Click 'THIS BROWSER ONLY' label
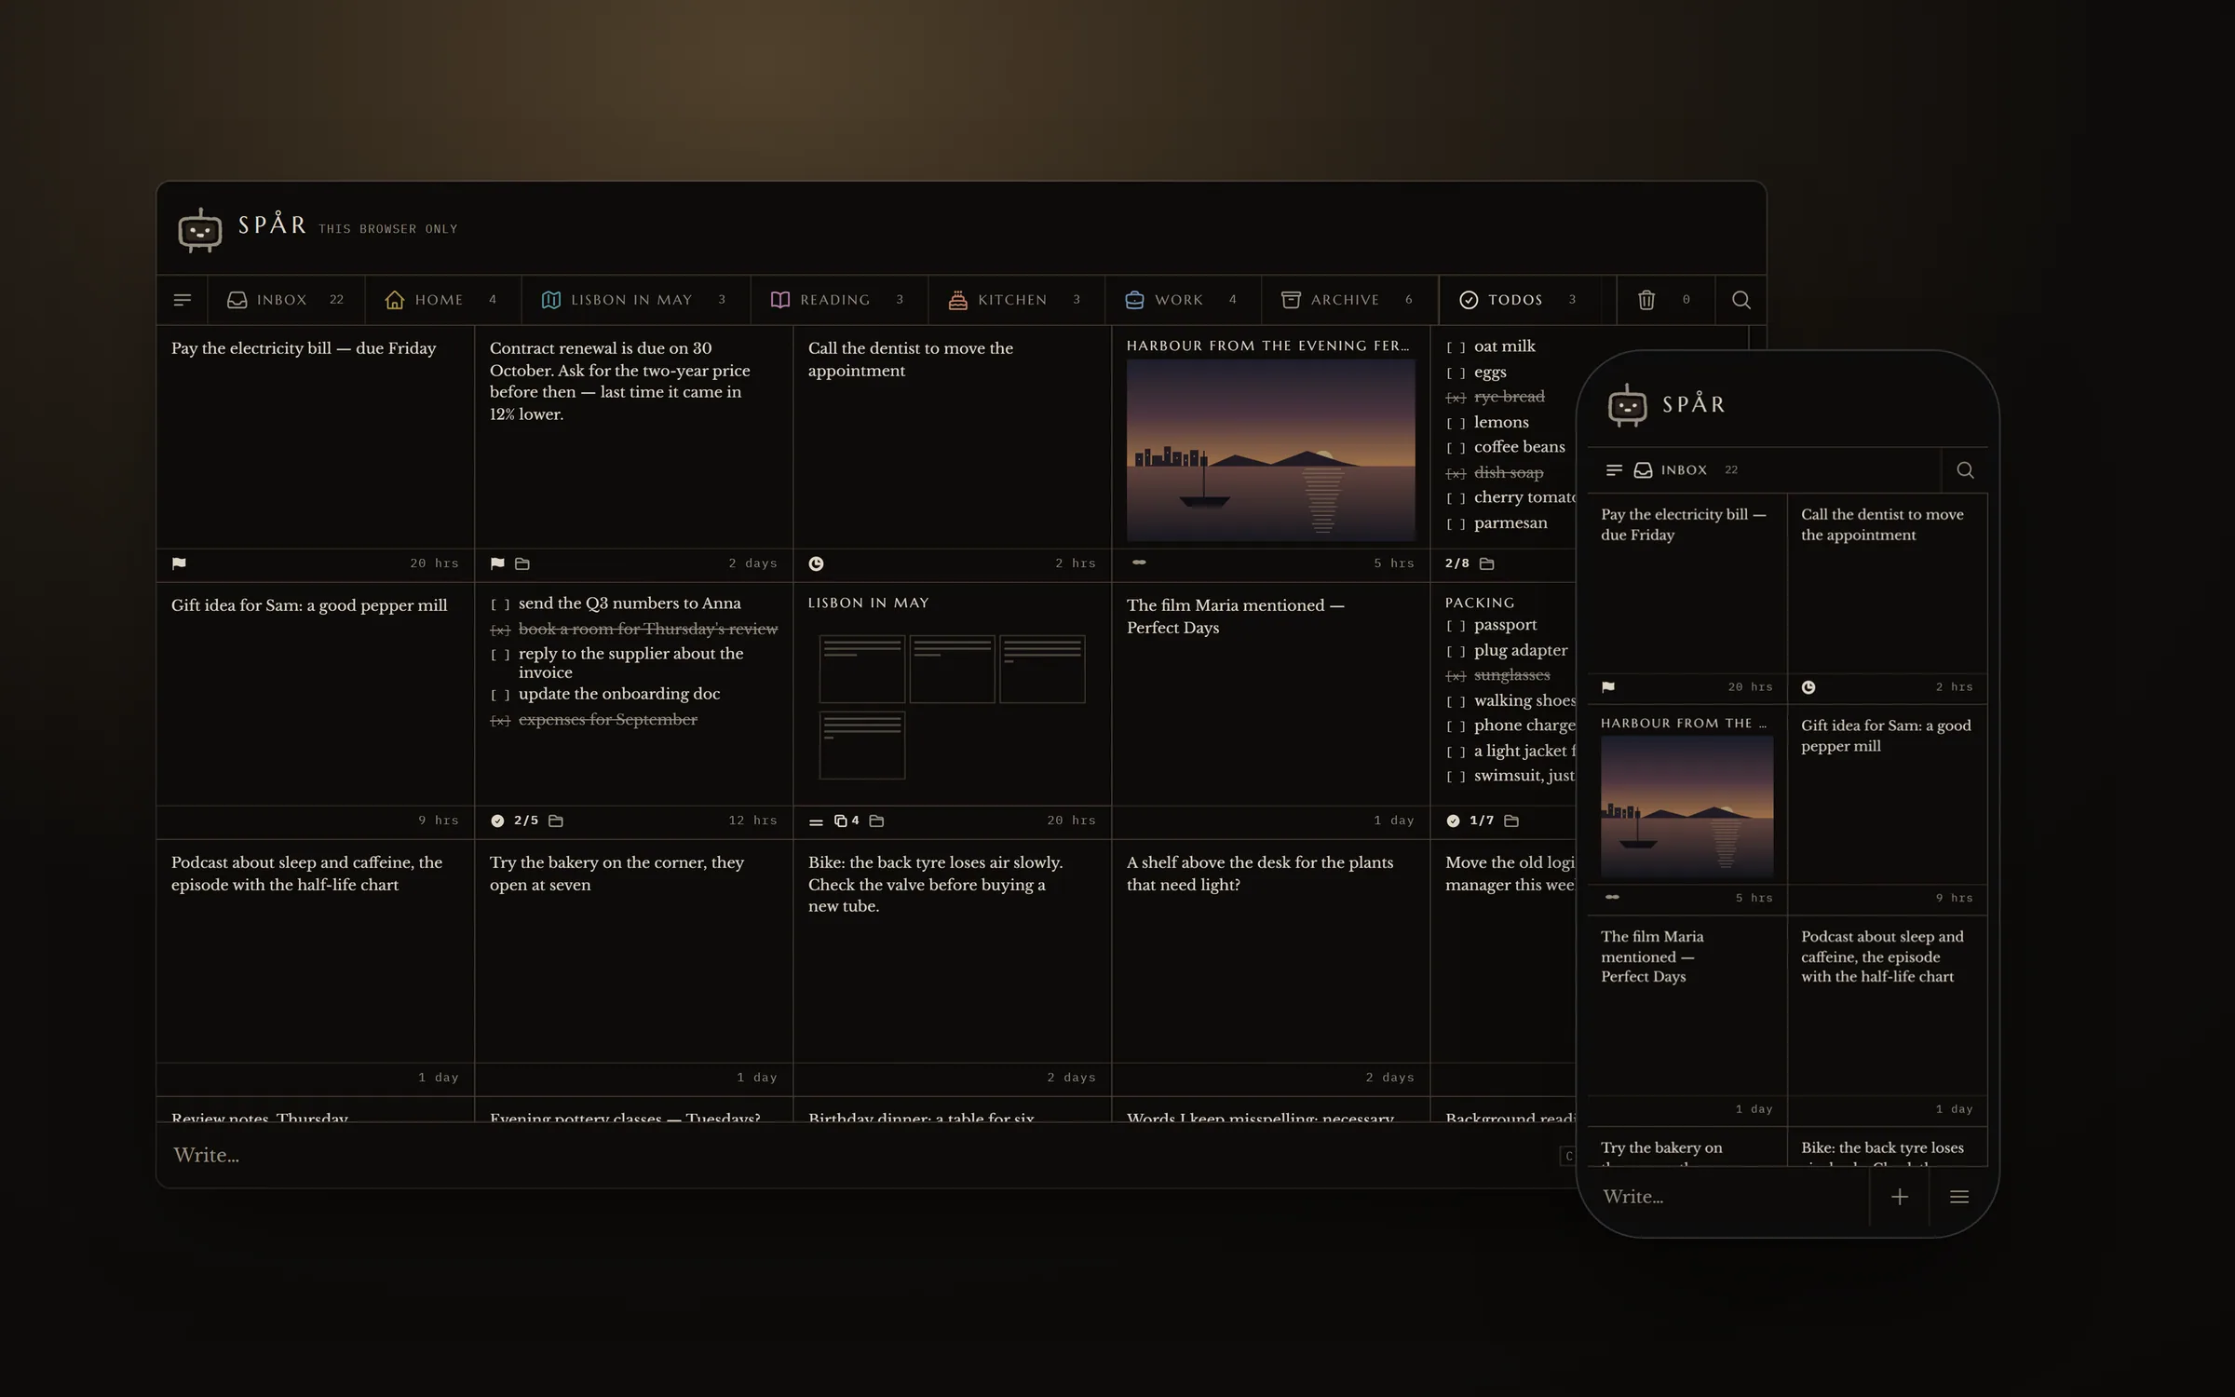The height and width of the screenshot is (1397, 2235). click(x=387, y=229)
